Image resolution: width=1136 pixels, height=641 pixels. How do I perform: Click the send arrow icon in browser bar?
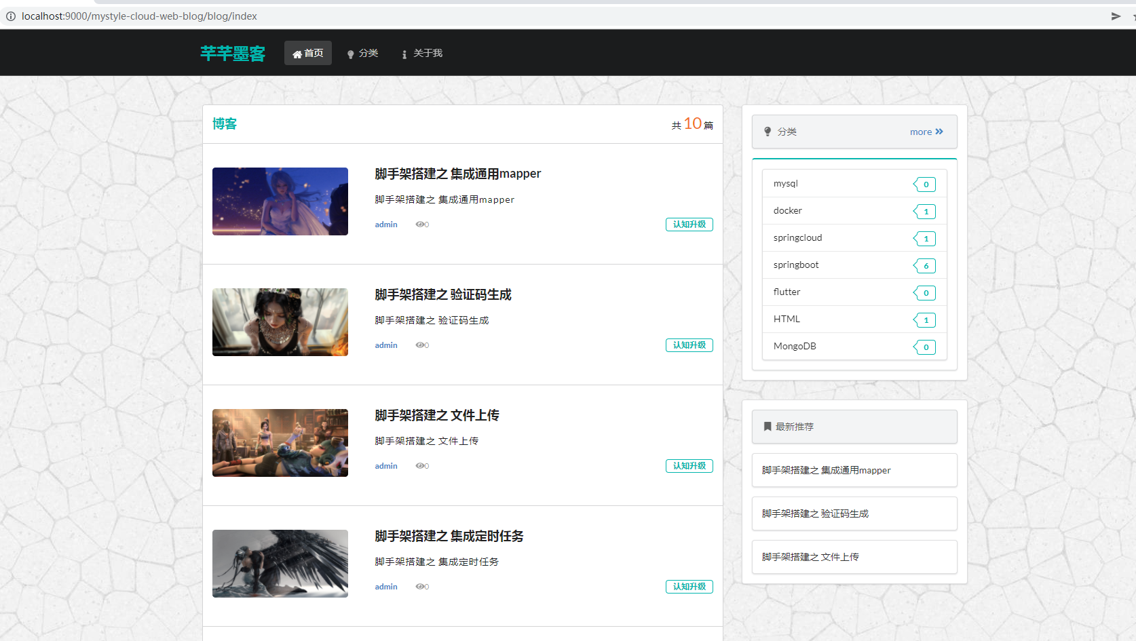1116,16
